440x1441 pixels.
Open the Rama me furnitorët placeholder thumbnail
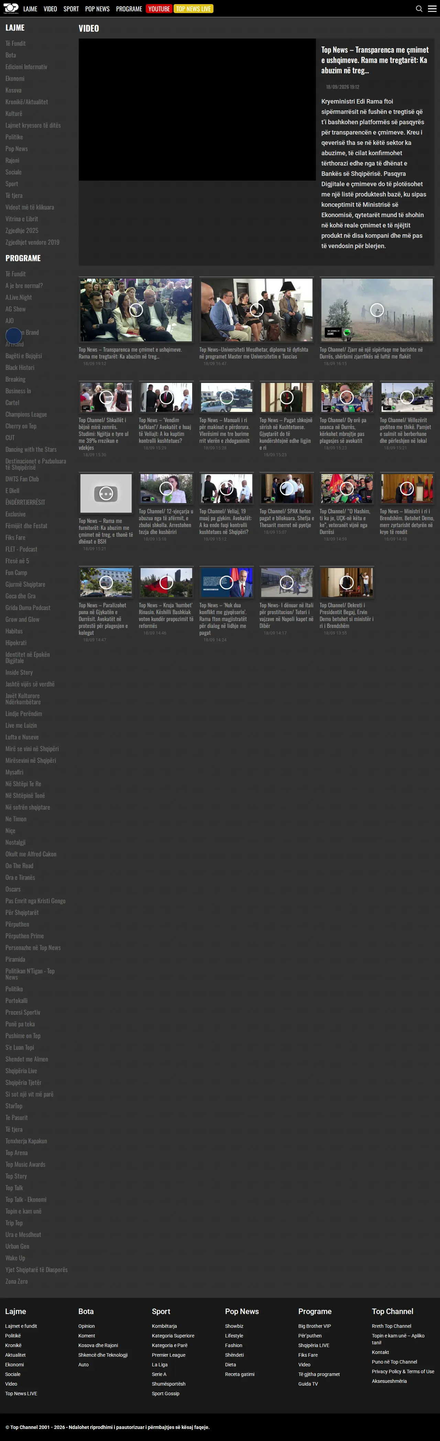point(106,493)
